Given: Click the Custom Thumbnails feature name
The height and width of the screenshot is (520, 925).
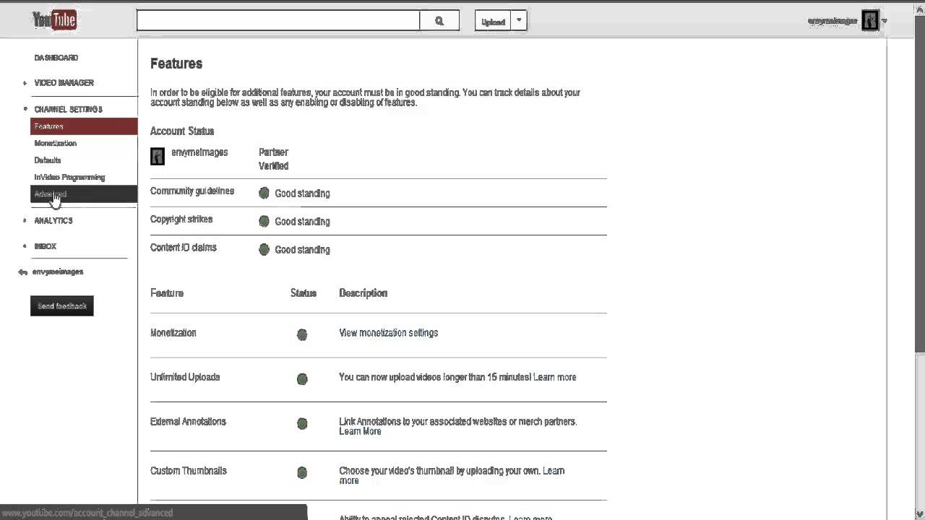Looking at the screenshot, I should [x=189, y=471].
